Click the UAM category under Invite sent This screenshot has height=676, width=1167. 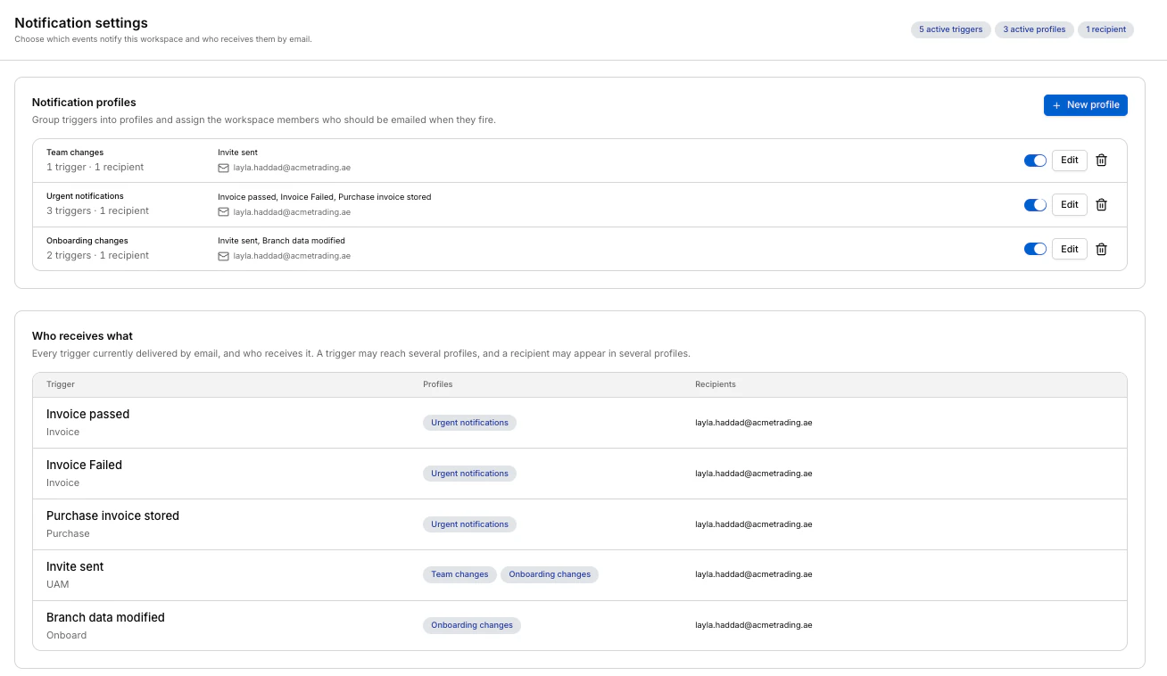click(58, 584)
